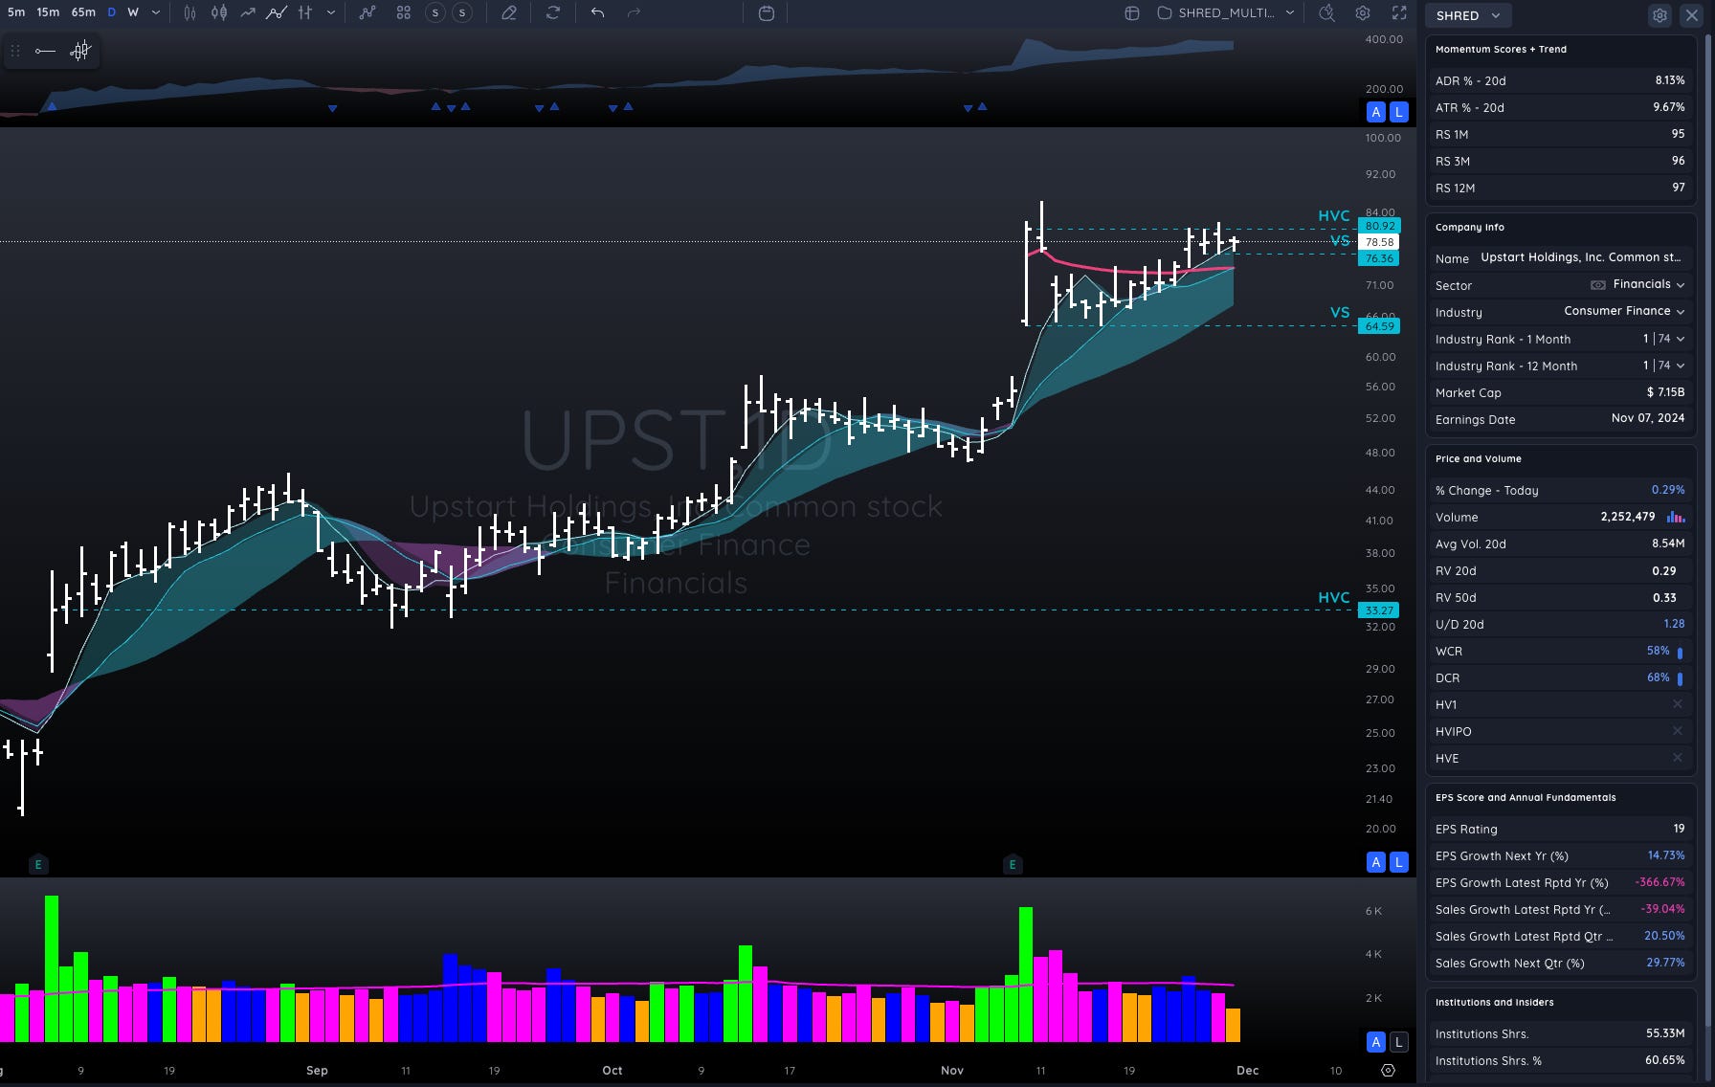Open the time axis settings icon
The image size is (1715, 1087).
click(1388, 1070)
